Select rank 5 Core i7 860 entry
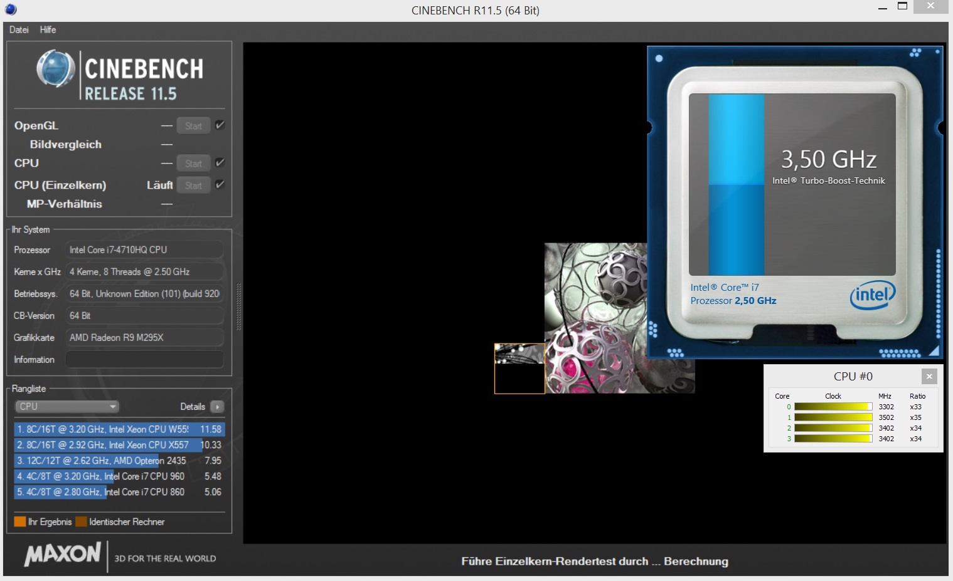 point(119,492)
